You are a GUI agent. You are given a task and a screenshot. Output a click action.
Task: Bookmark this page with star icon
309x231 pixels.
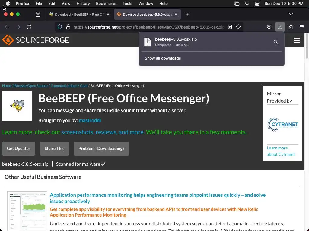(x=238, y=27)
